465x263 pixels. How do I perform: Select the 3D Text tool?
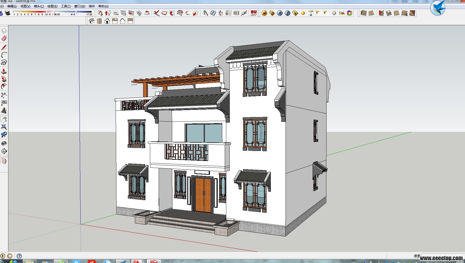(x=4, y=111)
